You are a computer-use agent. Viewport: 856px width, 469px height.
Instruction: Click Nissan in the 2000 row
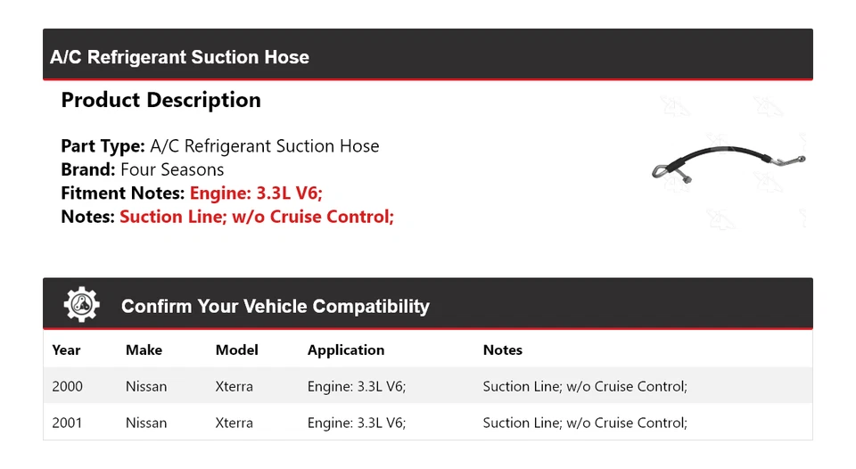[146, 387]
